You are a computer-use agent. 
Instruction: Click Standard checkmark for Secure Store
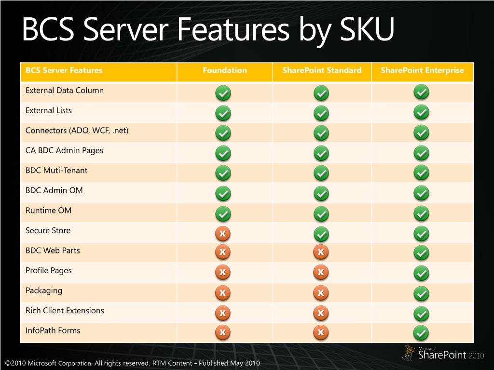[321, 234]
